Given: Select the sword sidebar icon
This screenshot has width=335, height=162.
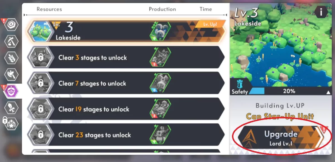Looking at the screenshot, I should coord(11,107).
